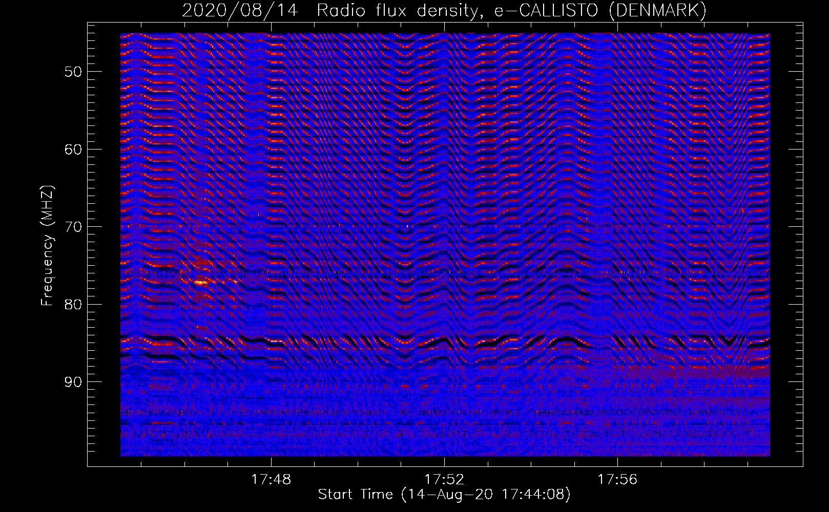Click the 'Frequency (MHZ)' axis label
This screenshot has width=829, height=512.
point(47,246)
